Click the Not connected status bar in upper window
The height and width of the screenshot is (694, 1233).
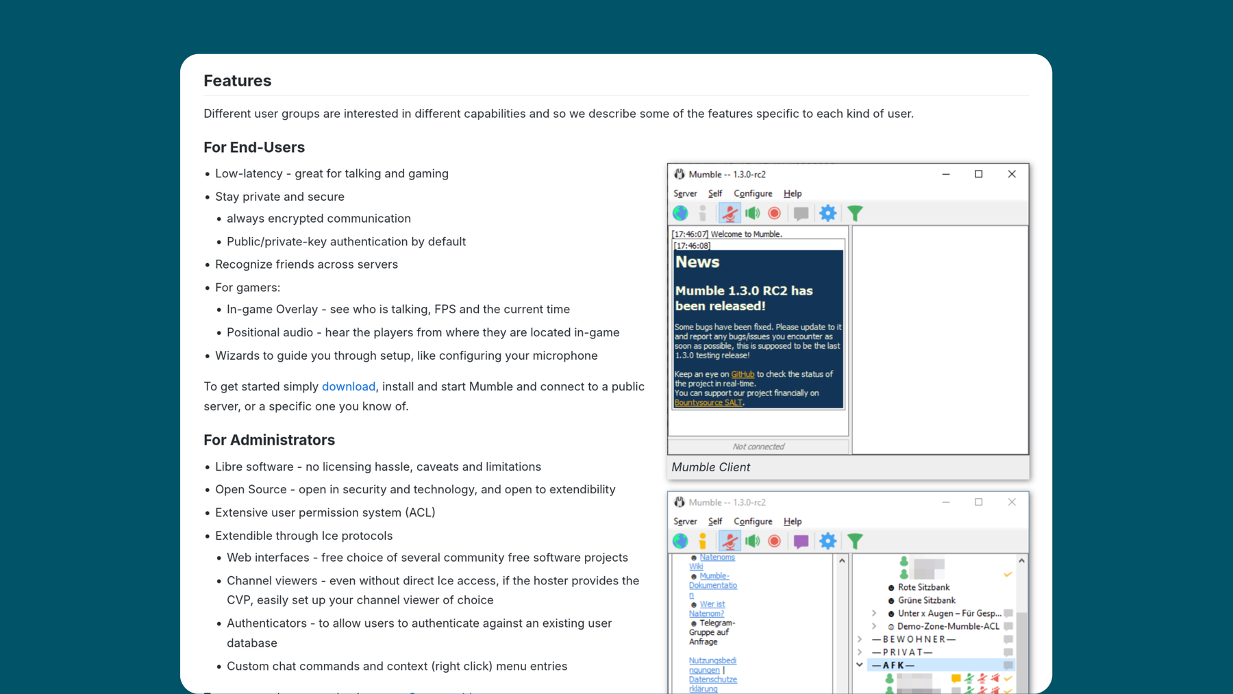point(758,447)
